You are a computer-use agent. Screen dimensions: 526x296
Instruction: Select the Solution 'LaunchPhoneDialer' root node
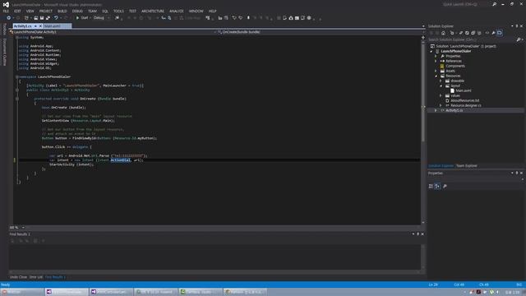[x=466, y=46]
